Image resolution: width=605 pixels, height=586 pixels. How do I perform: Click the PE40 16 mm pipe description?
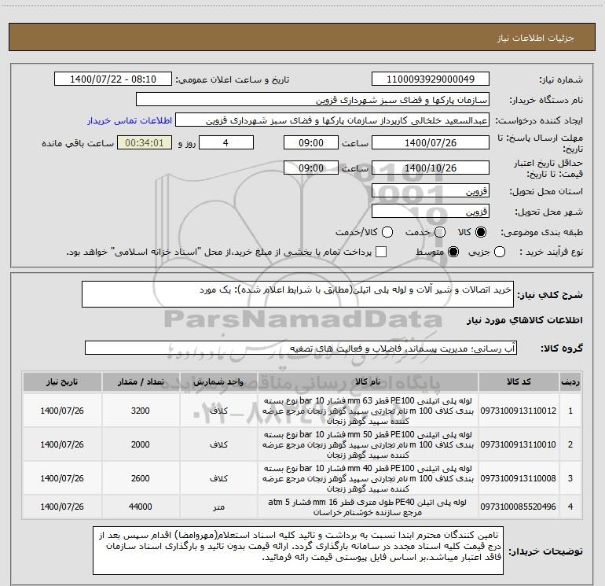[x=368, y=507]
